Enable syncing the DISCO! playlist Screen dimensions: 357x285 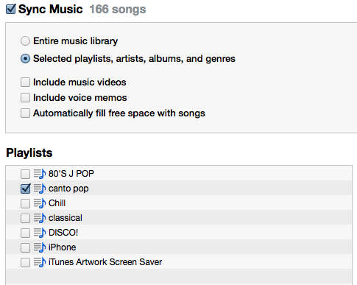coord(25,233)
